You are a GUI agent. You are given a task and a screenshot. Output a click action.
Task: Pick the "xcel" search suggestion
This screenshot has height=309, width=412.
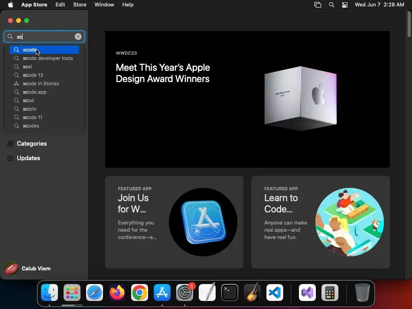pyautogui.click(x=44, y=67)
